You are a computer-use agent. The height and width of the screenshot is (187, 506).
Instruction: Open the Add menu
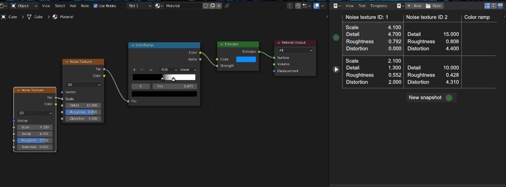click(x=73, y=6)
